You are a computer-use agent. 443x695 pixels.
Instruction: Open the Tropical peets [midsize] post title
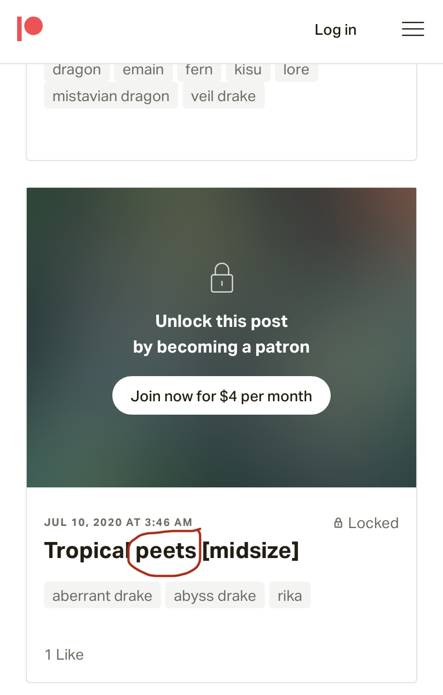pyautogui.click(x=171, y=551)
